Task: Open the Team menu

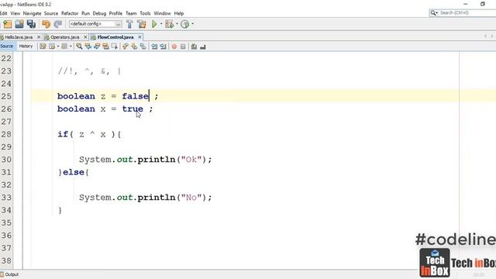Action: tap(131, 13)
